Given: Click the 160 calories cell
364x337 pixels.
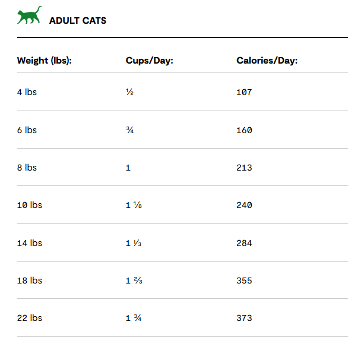Looking at the screenshot, I should (x=244, y=130).
